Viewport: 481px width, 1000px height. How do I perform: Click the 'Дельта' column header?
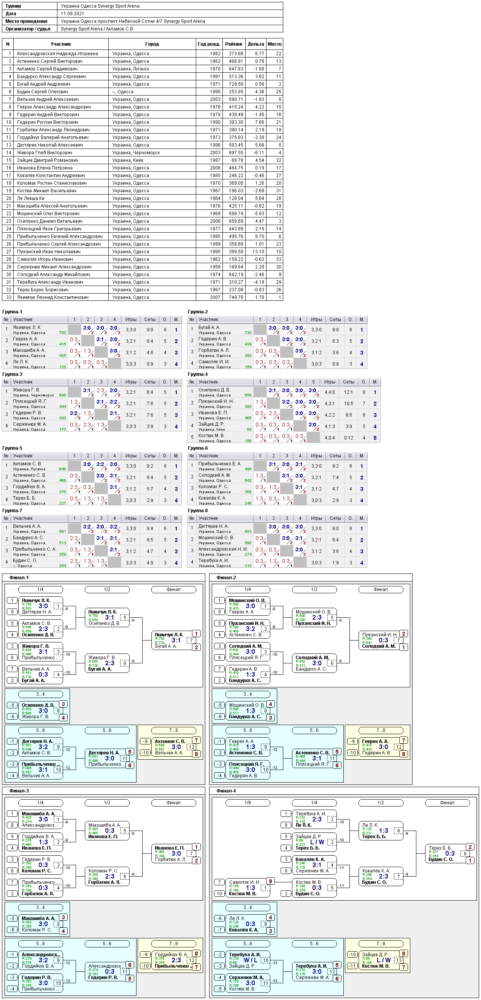point(256,44)
